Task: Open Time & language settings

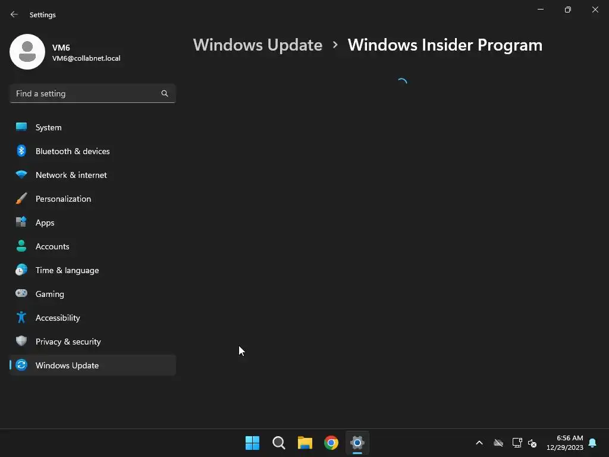Action: (x=92, y=271)
